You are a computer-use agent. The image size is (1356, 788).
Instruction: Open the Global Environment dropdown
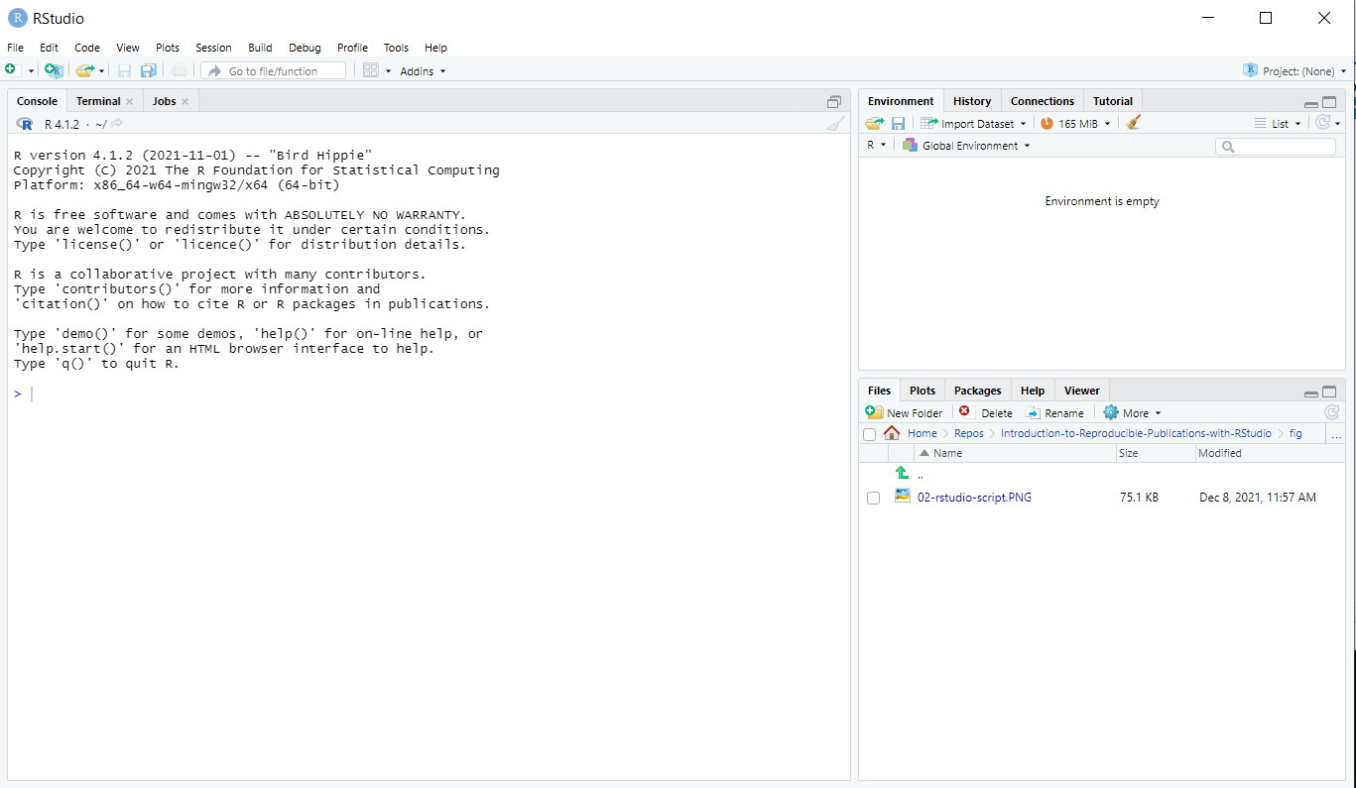click(966, 146)
